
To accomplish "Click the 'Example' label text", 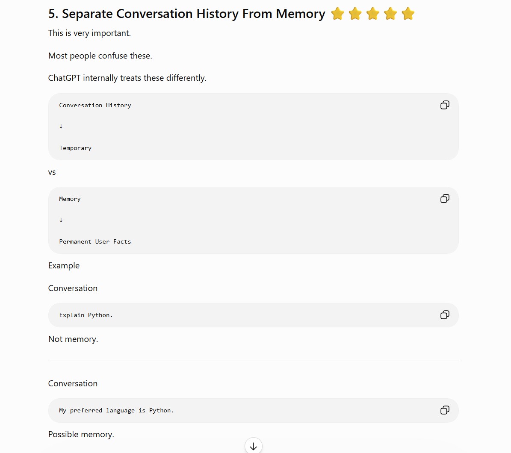I will pos(64,266).
